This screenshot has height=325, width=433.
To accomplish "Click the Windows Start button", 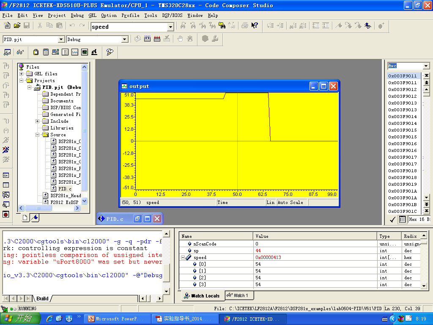I will pyautogui.click(x=20, y=319).
